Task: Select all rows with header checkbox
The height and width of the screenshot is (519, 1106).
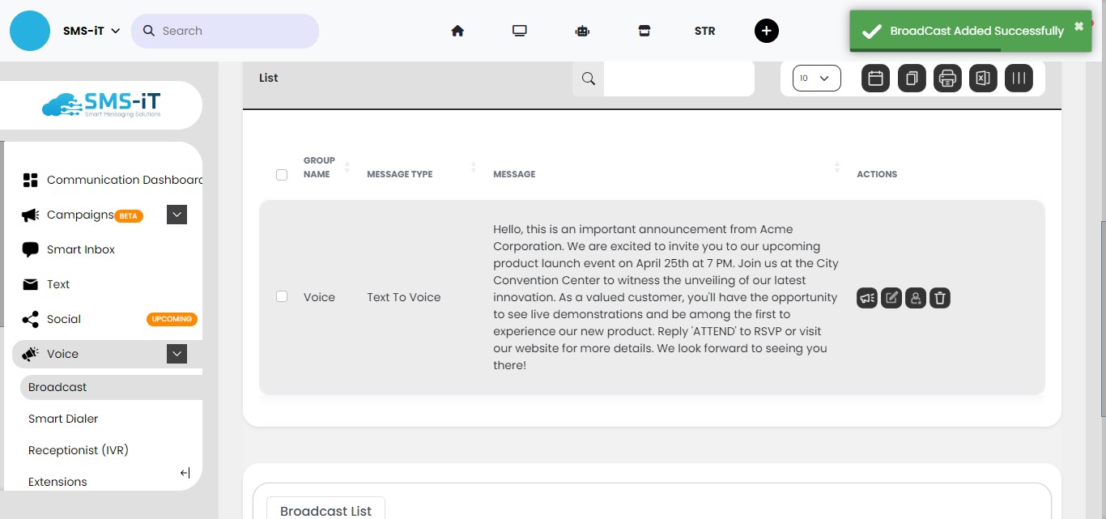Action: click(x=282, y=175)
